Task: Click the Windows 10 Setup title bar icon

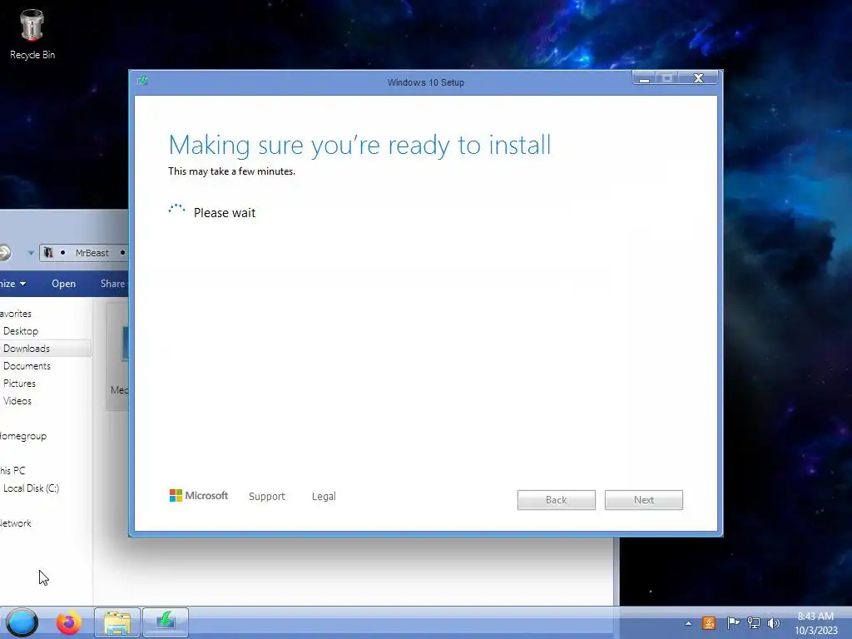Action: coord(142,81)
